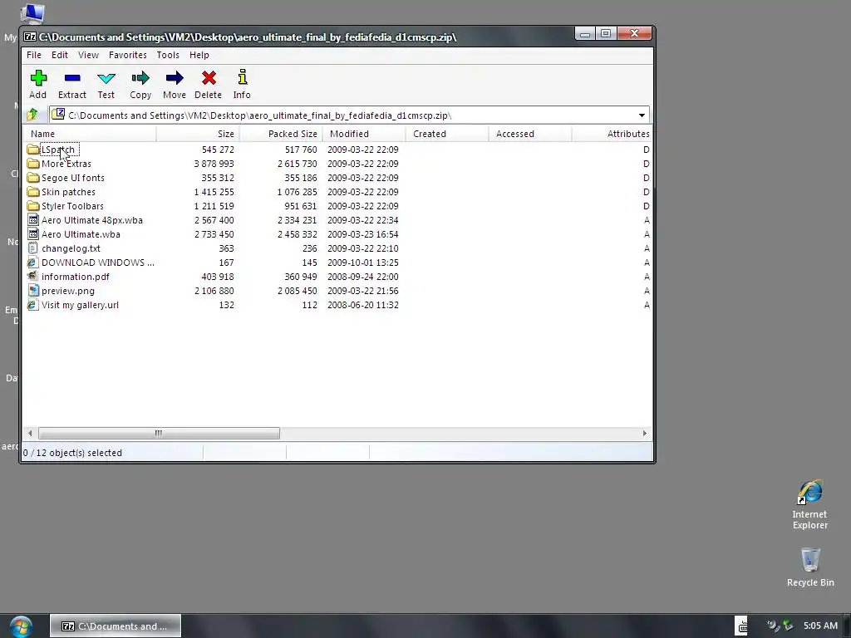Open the Help menu
851x638 pixels.
tap(199, 55)
